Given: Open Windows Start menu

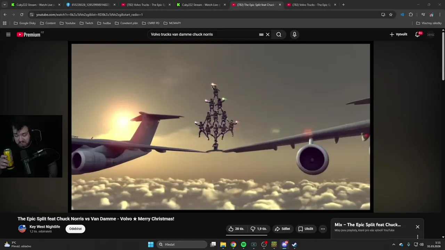Looking at the screenshot, I should pyautogui.click(x=151, y=244).
